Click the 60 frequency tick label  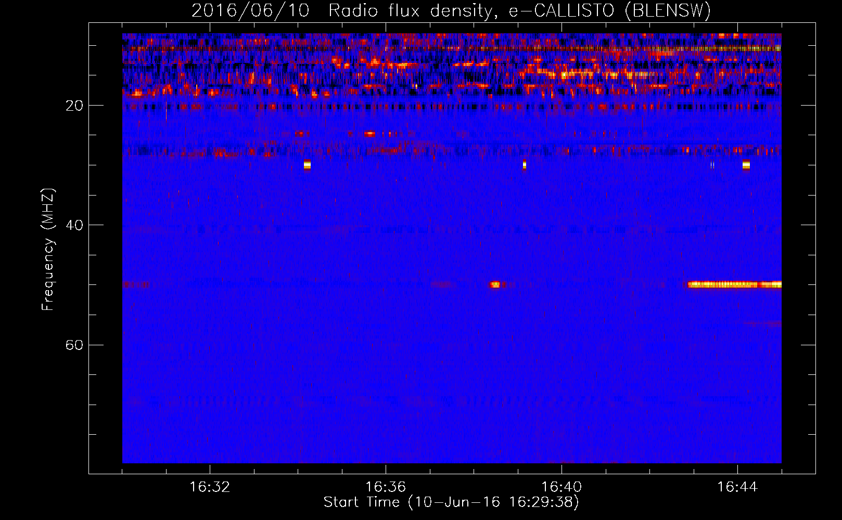pos(74,345)
